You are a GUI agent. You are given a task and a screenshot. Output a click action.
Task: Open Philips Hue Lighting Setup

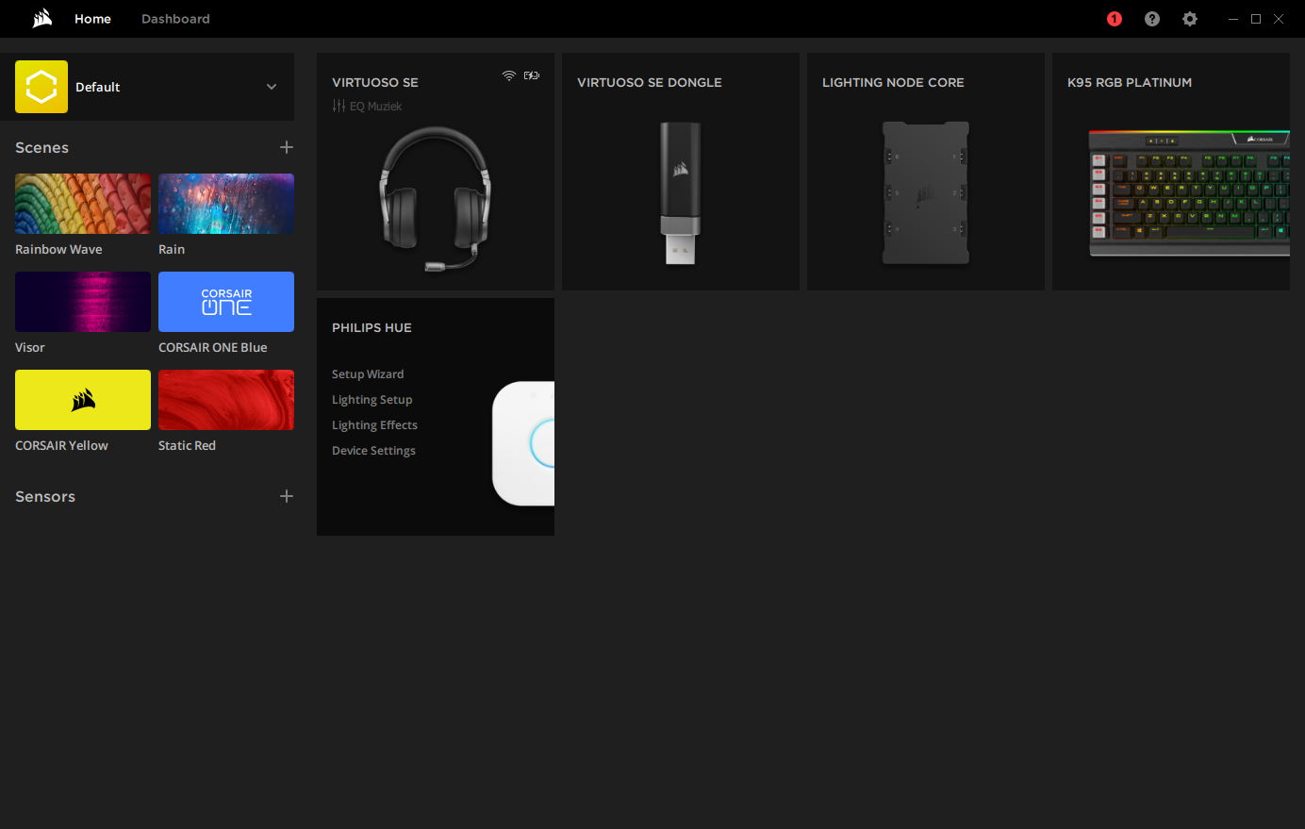[x=372, y=400]
